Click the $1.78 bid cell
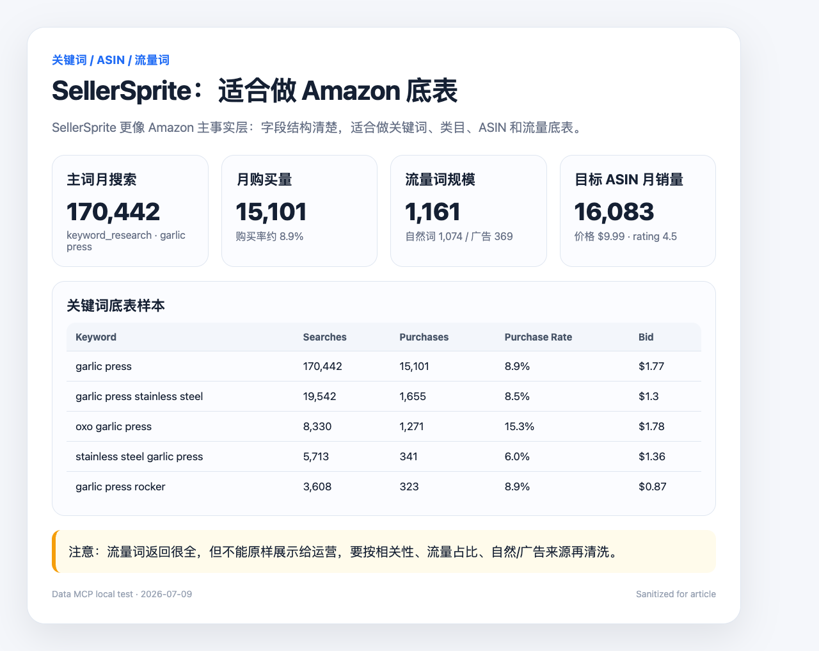The image size is (819, 651). 652,427
